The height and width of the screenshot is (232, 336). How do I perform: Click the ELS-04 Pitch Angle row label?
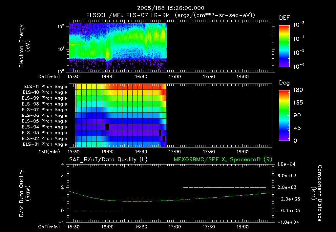click(x=45, y=127)
